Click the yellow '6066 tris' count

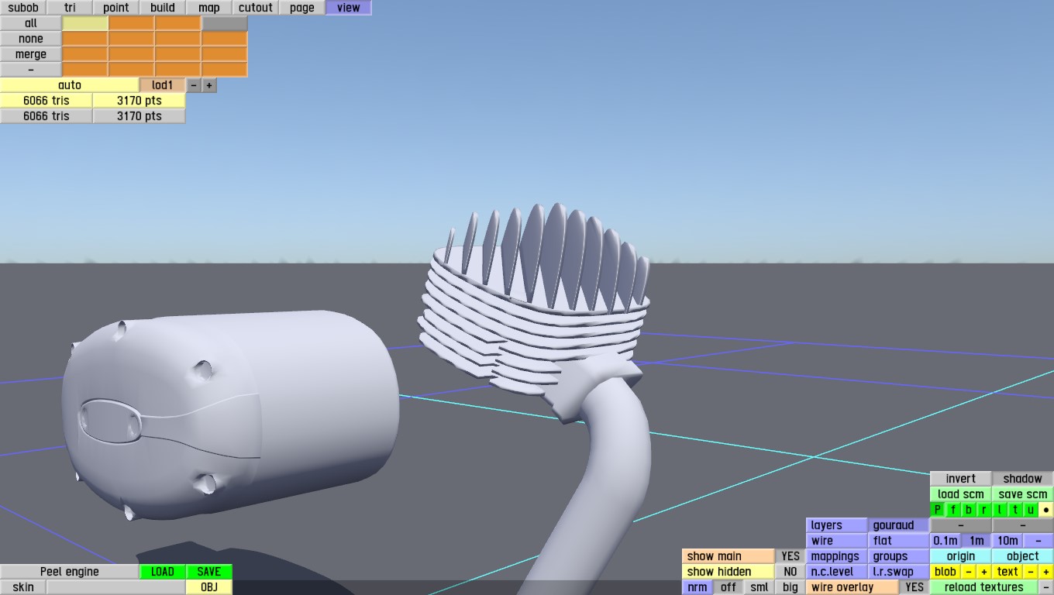pos(46,101)
